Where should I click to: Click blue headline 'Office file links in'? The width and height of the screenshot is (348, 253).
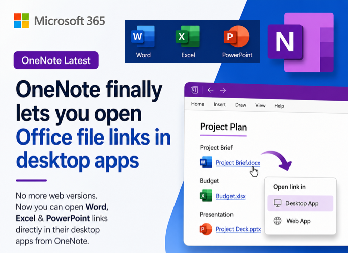point(93,137)
